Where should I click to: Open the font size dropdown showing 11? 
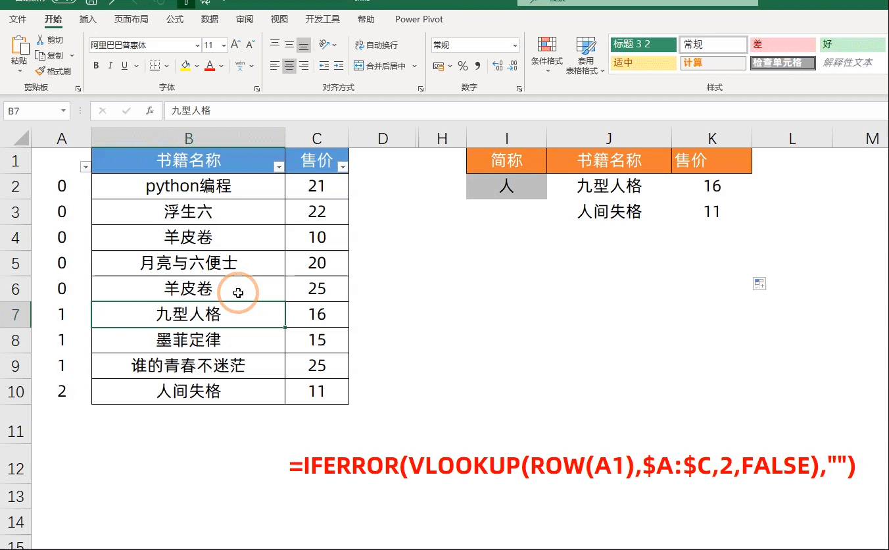pyautogui.click(x=224, y=45)
